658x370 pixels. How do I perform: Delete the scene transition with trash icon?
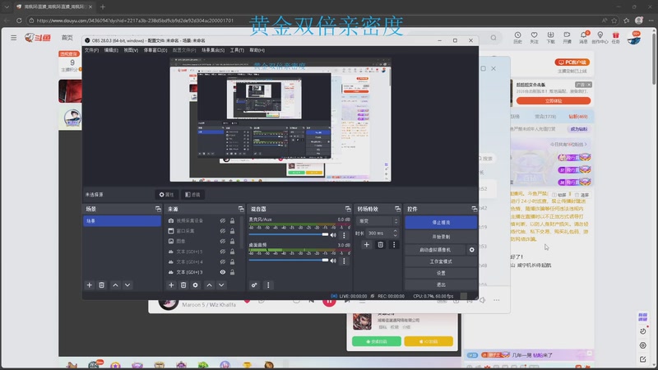(x=380, y=244)
